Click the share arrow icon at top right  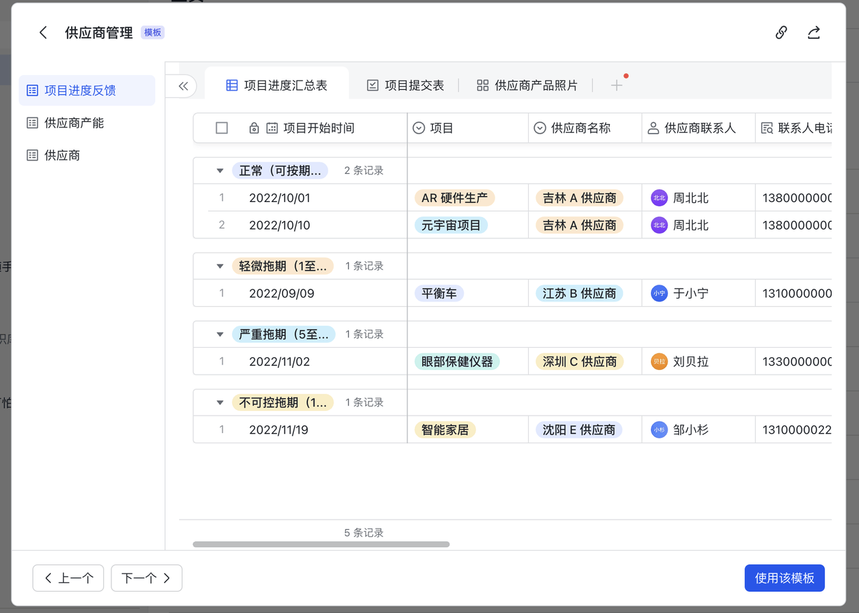pyautogui.click(x=813, y=33)
